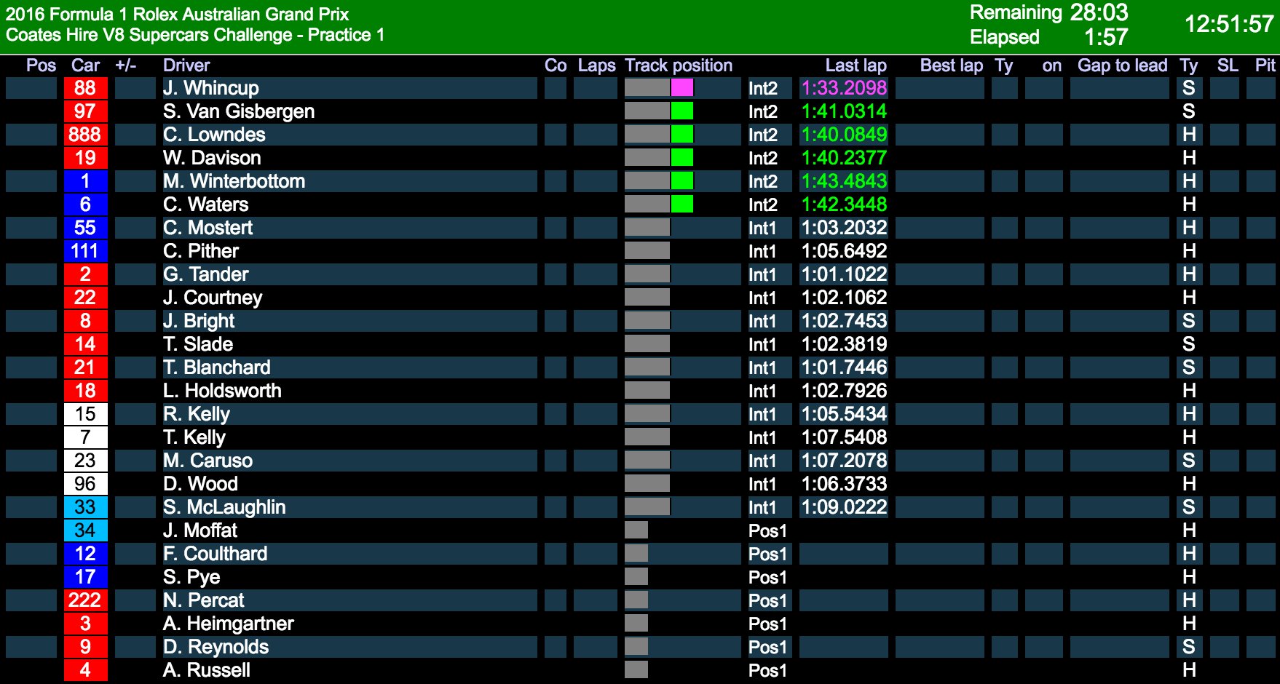Click lap time 1:09.0222
Image resolution: width=1280 pixels, height=684 pixels.
(844, 507)
